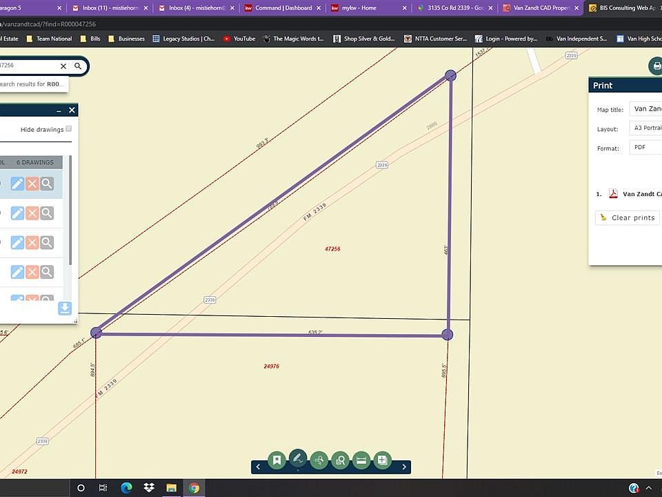Clear the search box with X

[63, 66]
